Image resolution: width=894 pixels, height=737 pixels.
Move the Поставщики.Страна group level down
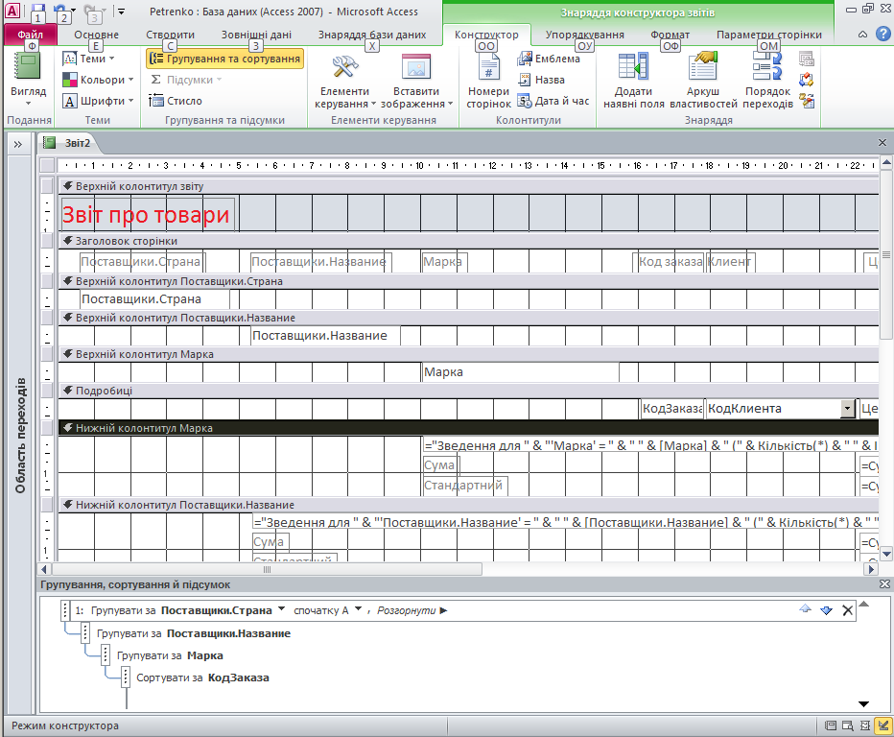[826, 610]
